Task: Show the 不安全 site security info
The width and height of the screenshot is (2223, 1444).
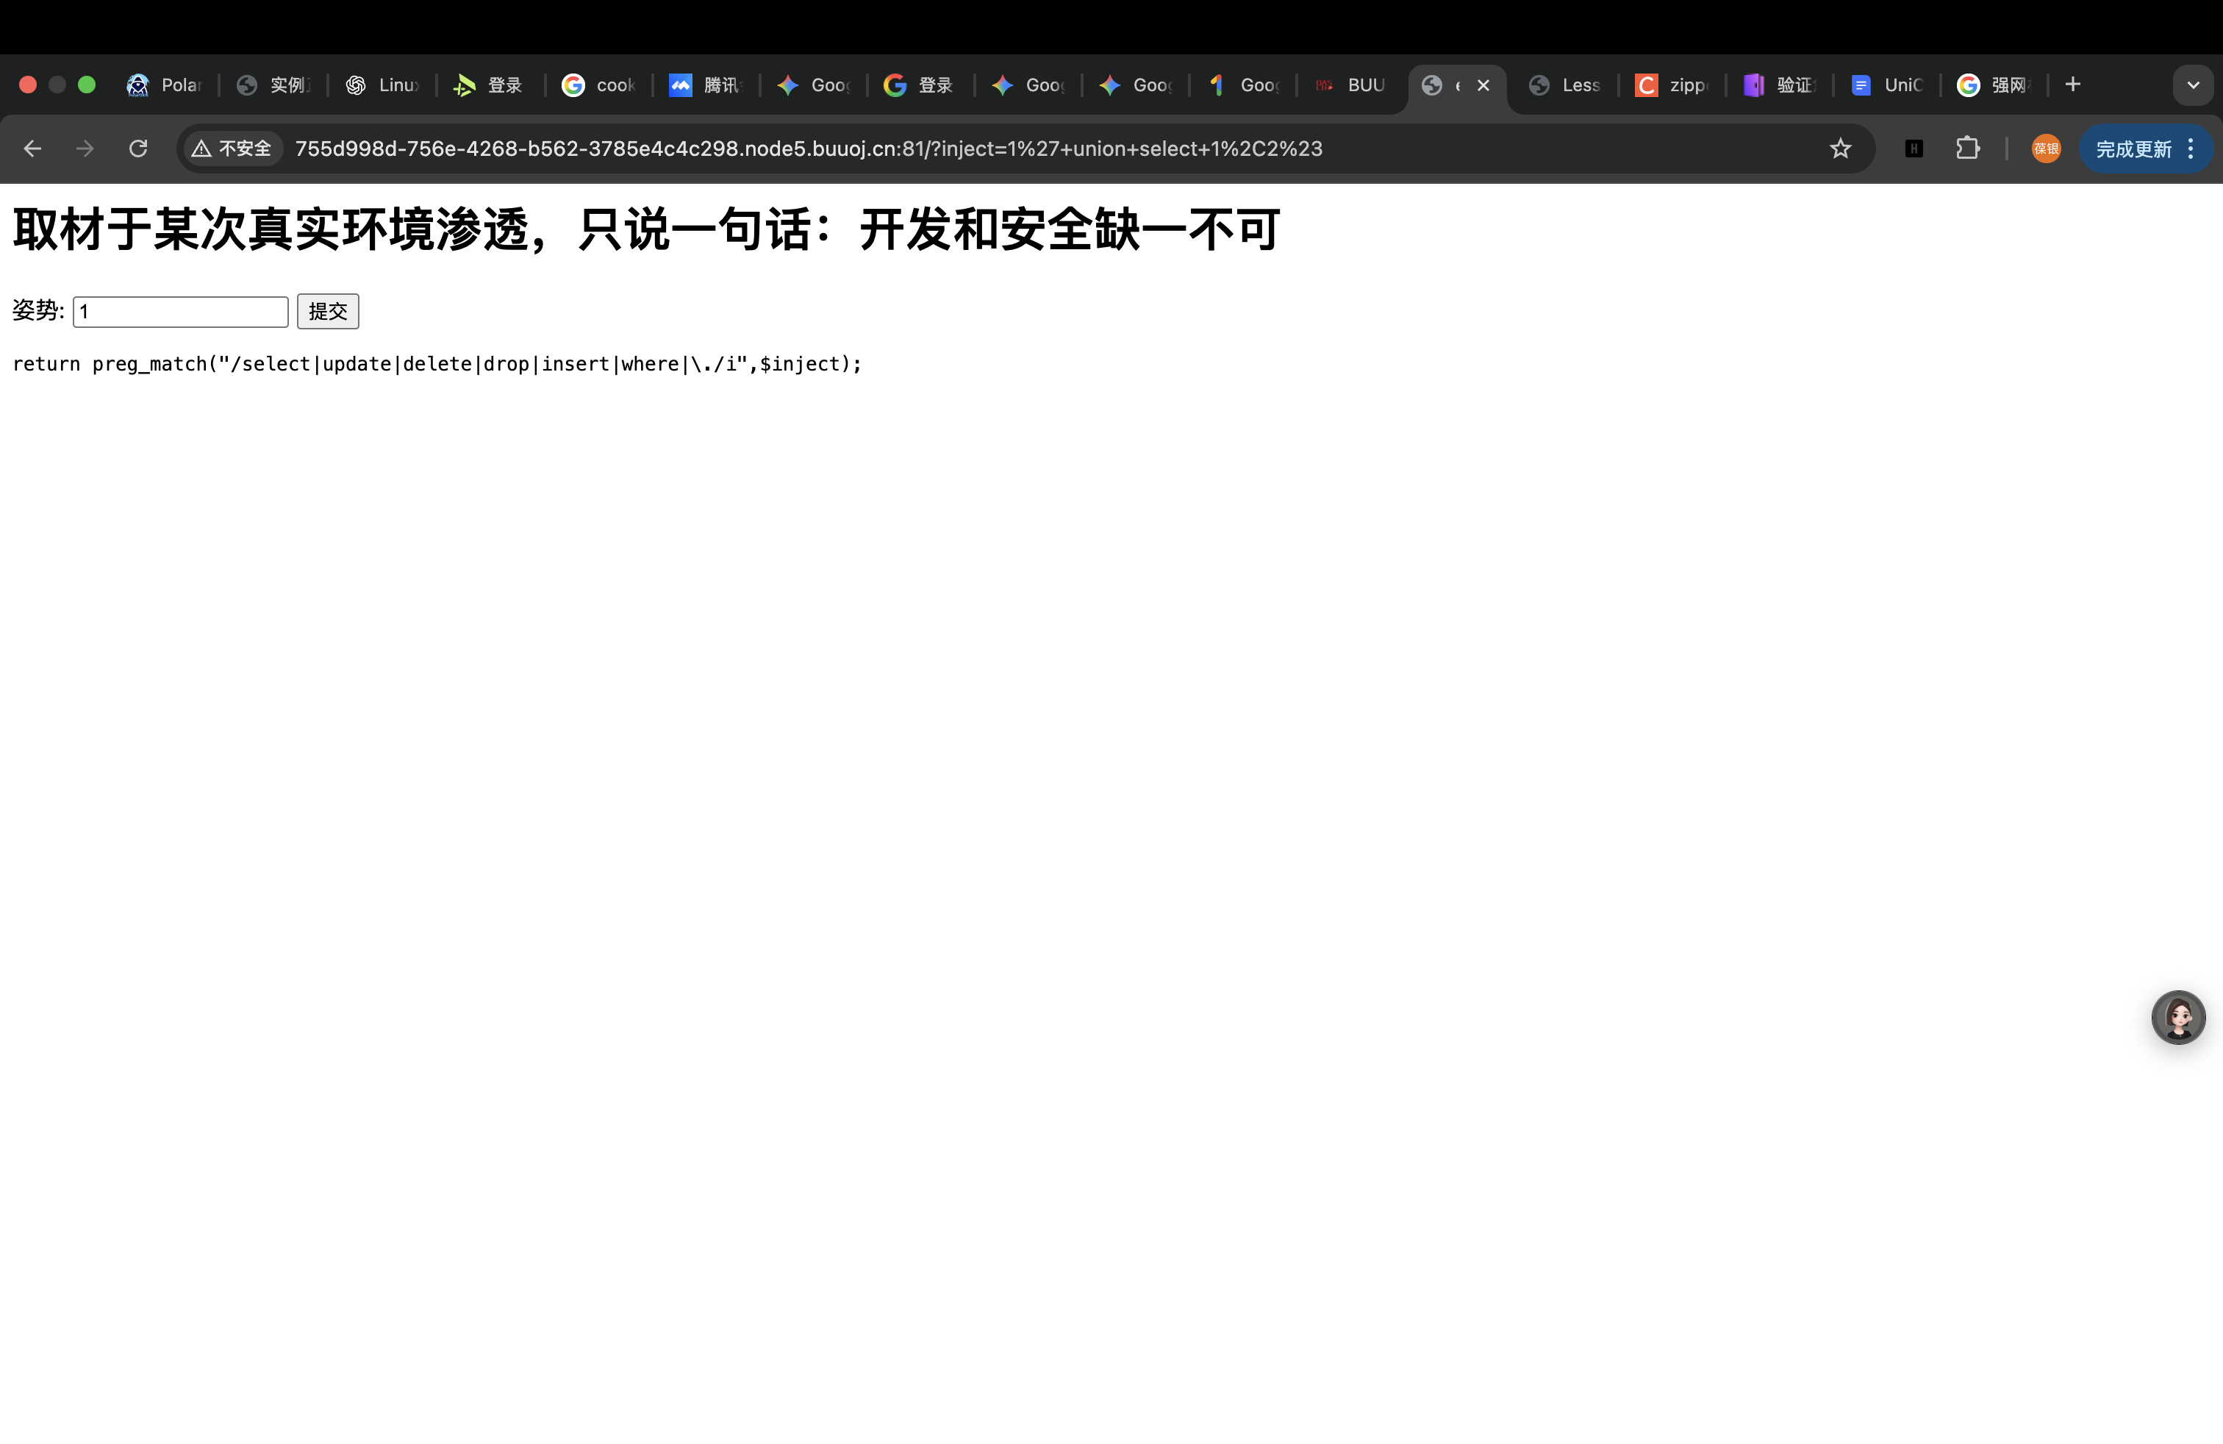Action: click(x=232, y=149)
